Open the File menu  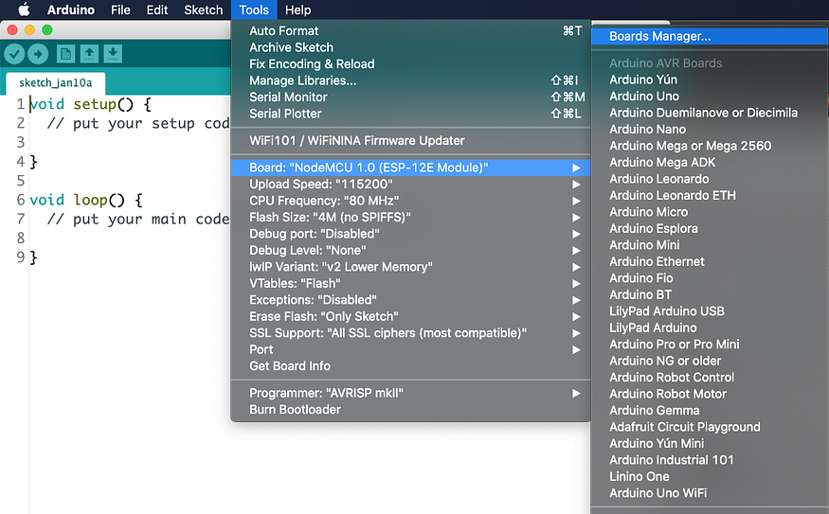click(x=120, y=9)
